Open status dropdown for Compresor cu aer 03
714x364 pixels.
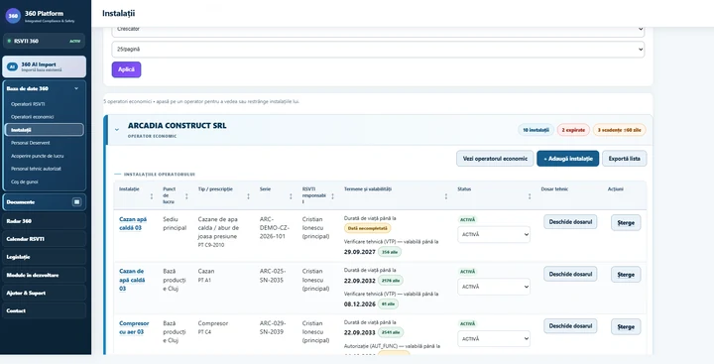click(494, 338)
